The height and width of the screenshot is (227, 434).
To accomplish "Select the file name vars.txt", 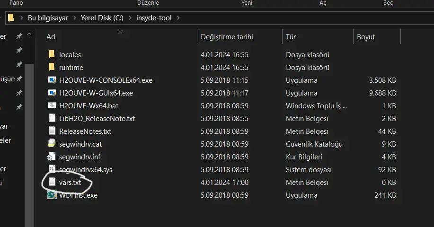I will 70,183.
